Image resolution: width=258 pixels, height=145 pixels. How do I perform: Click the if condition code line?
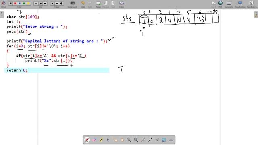pyautogui.click(x=51, y=56)
